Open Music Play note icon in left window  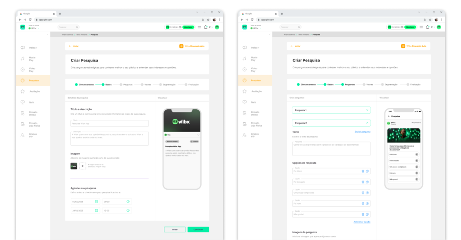(23, 59)
